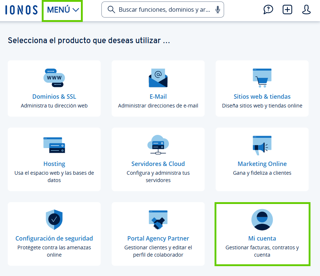Click the IONOS logo

[22, 10]
